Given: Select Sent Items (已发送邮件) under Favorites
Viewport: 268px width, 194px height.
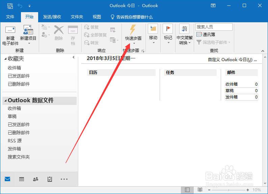Looking at the screenshot, I should click(19, 76).
